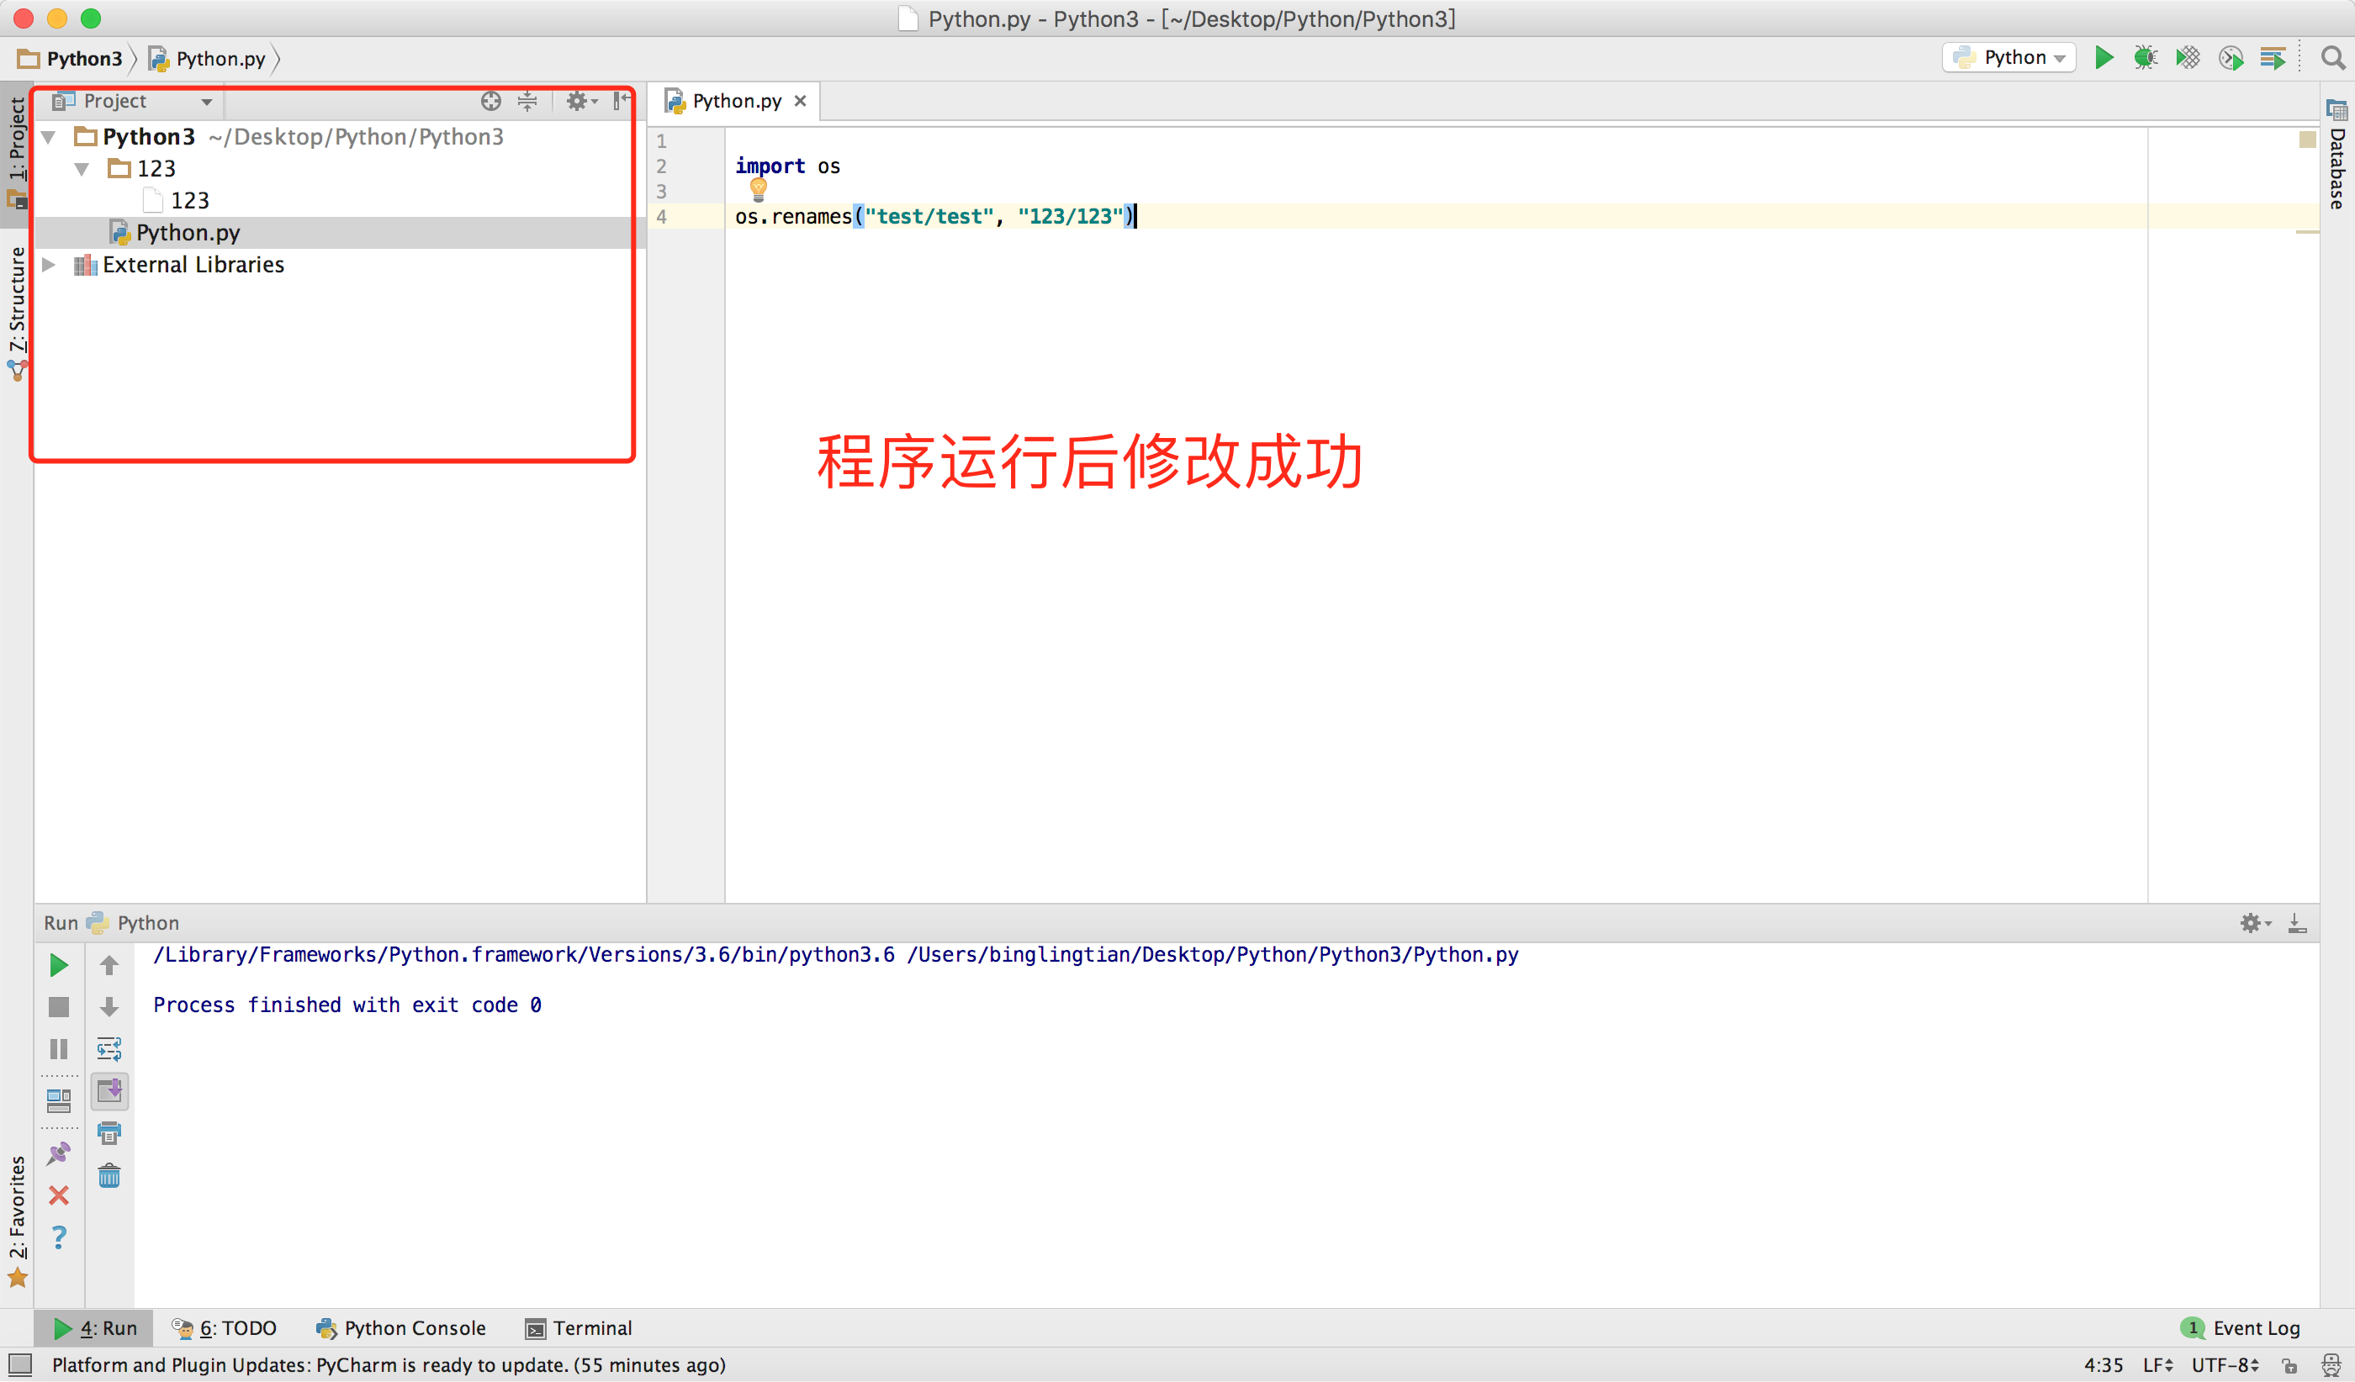Screen dimensions: 2355x1382
Task: Click the lightbulb intention icon in editor
Action: [x=759, y=189]
